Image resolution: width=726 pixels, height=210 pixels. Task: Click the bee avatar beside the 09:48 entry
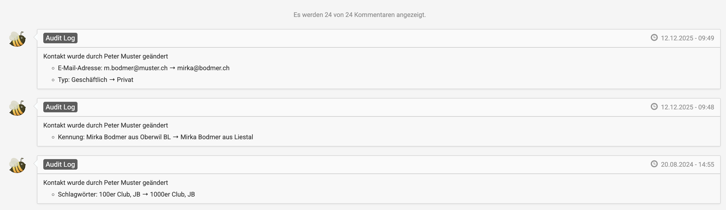point(17,108)
